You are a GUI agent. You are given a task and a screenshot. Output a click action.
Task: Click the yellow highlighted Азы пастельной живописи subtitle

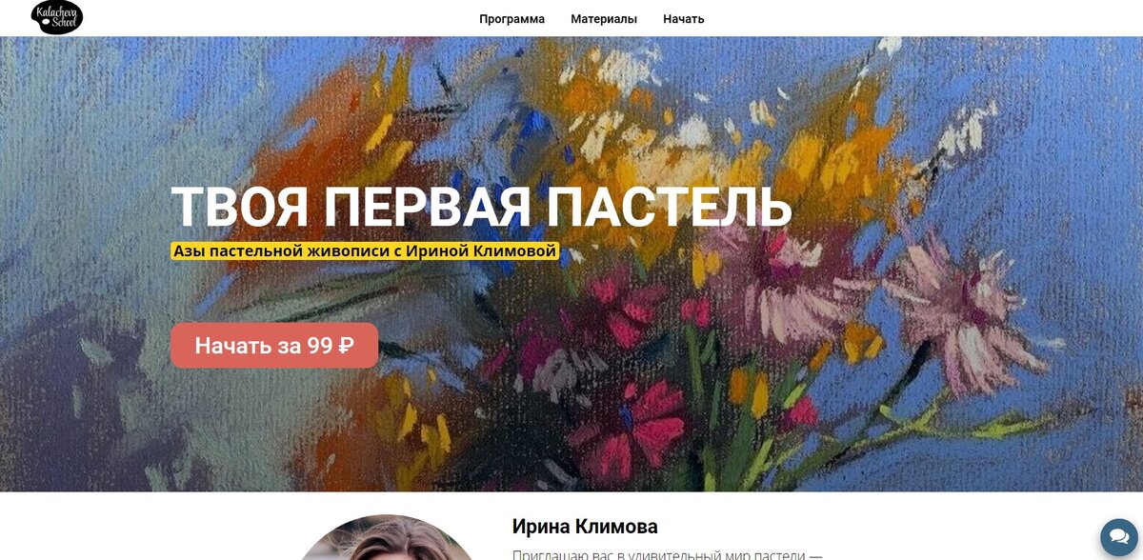tap(365, 251)
